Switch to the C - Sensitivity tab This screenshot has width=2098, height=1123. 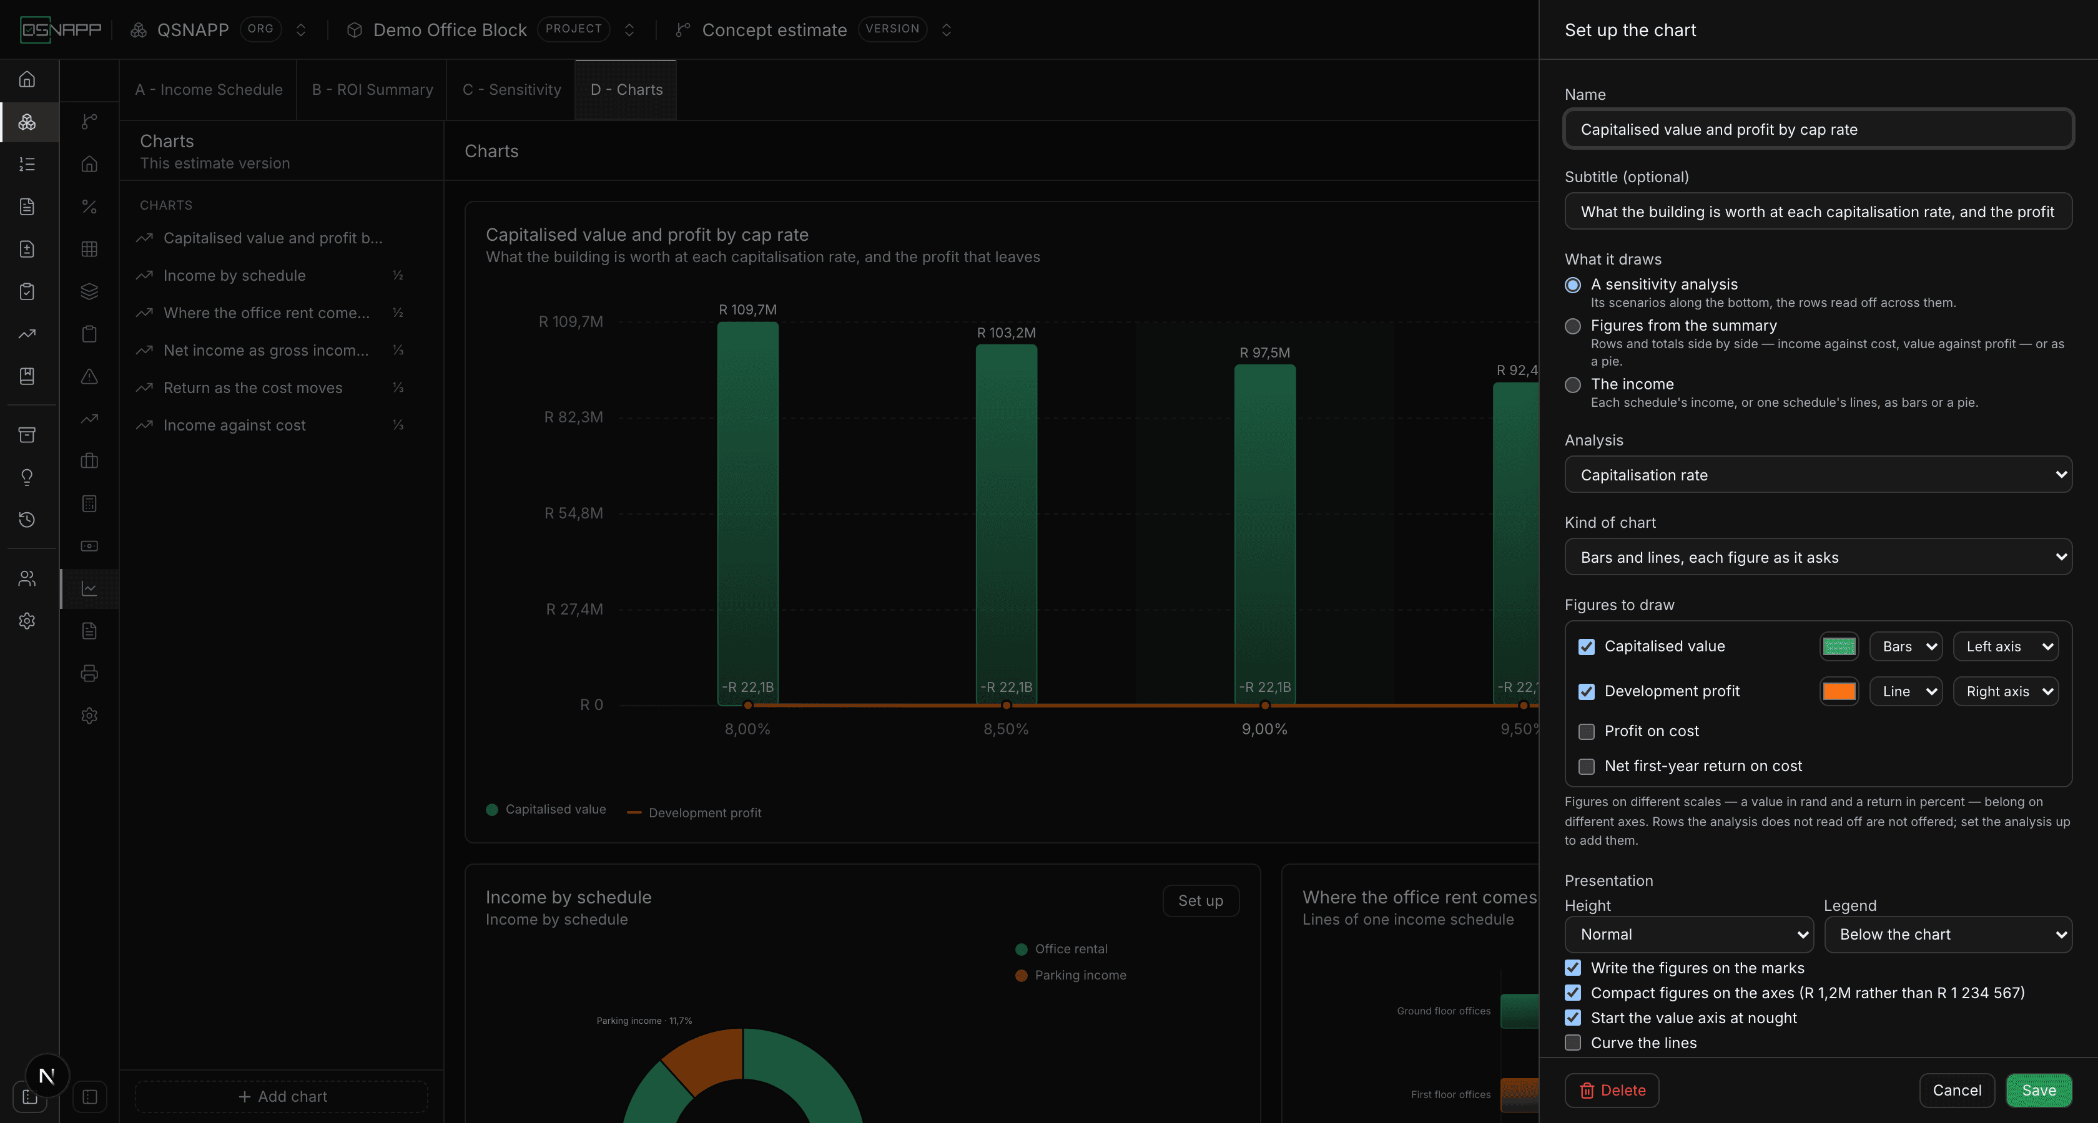(511, 89)
